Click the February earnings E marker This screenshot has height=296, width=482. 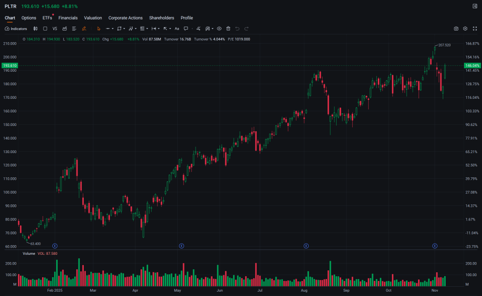[x=55, y=246]
